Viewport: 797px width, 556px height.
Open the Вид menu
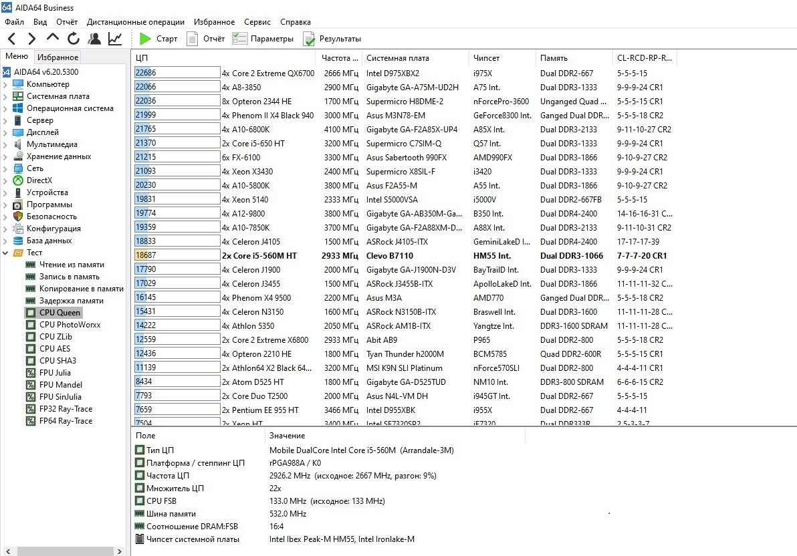point(40,22)
